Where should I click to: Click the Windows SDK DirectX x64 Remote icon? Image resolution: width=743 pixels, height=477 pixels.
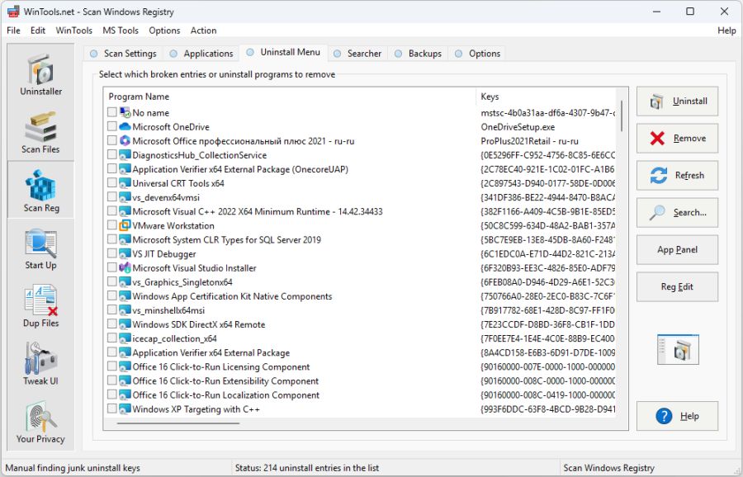(125, 324)
